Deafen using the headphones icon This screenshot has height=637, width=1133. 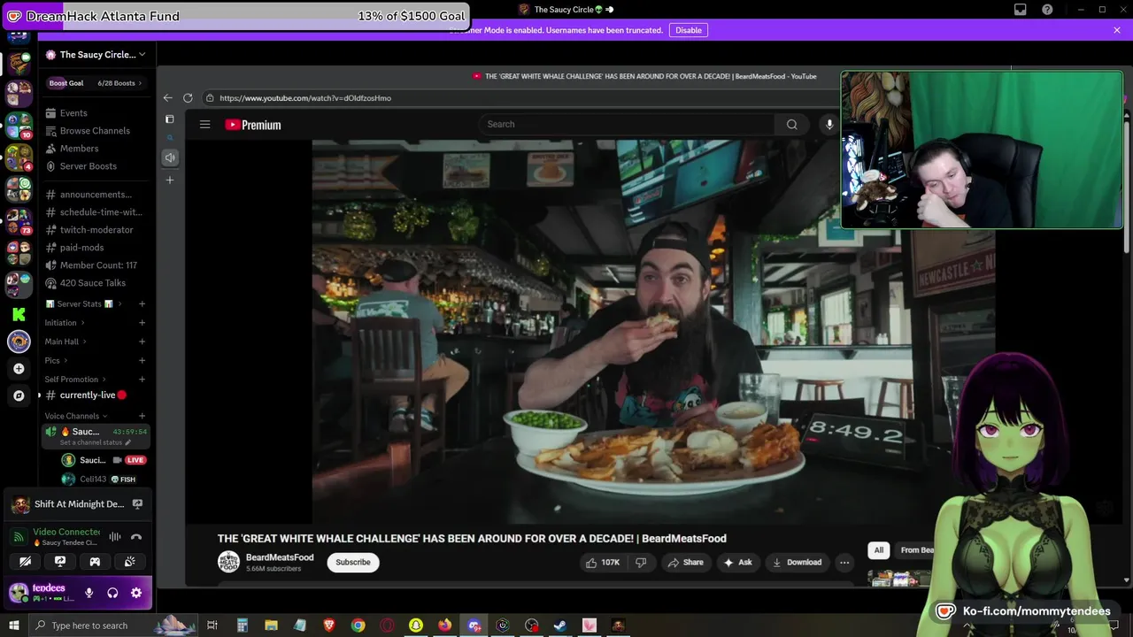tap(112, 593)
